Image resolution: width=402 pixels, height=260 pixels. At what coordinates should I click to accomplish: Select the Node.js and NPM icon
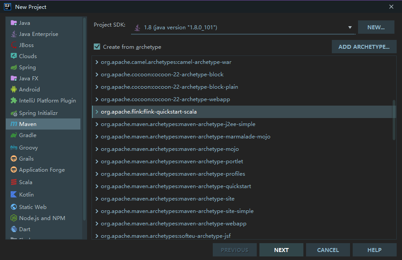[x=14, y=218]
